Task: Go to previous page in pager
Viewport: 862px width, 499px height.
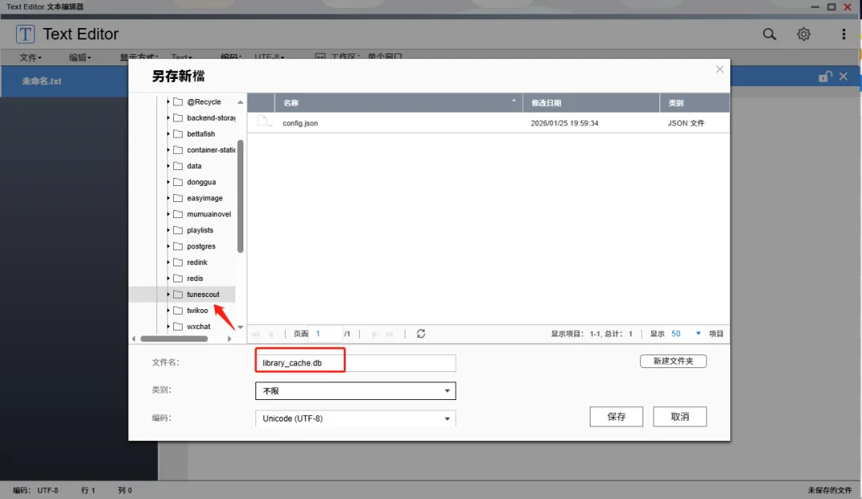Action: point(271,334)
